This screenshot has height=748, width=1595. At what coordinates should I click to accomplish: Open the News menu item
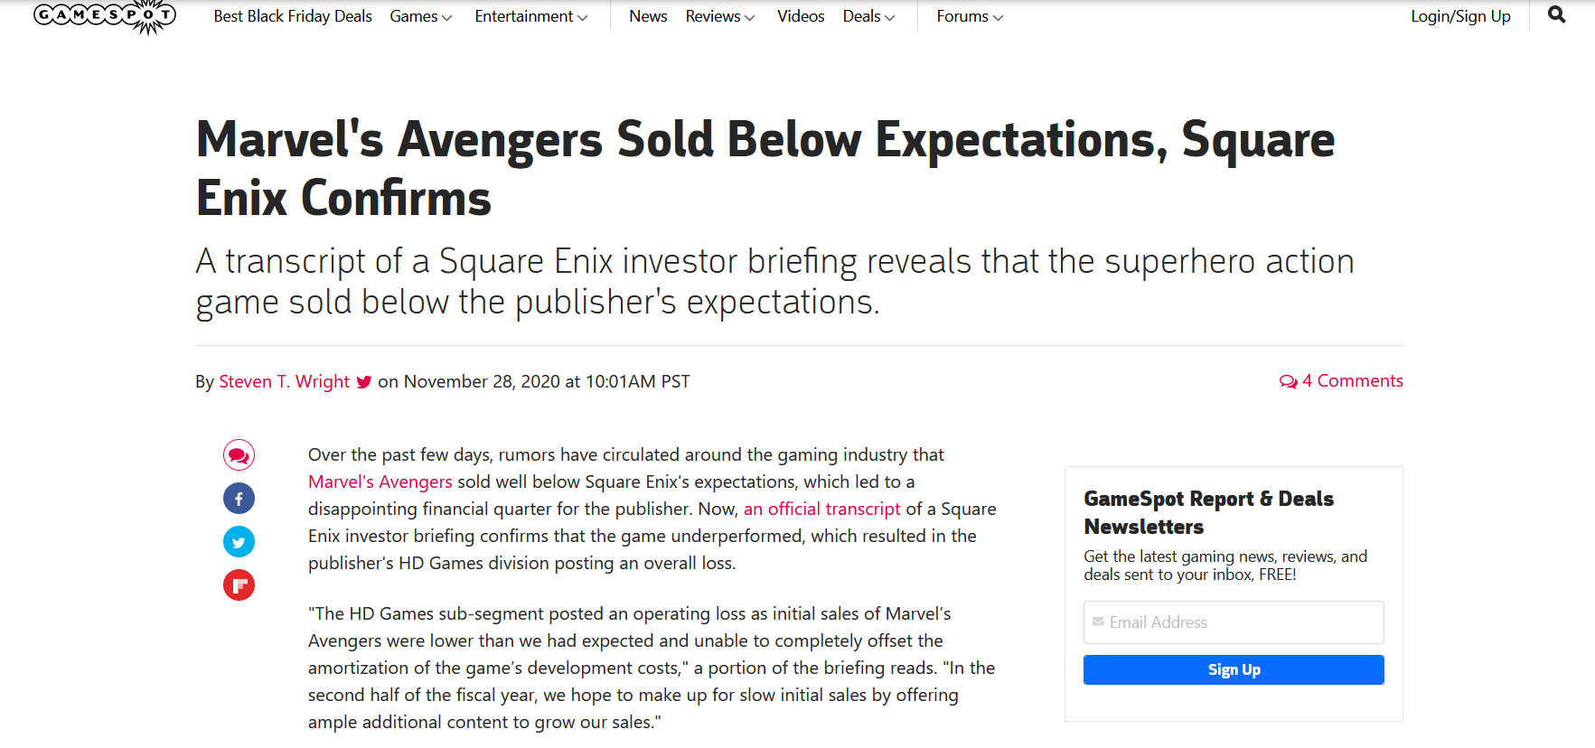click(x=648, y=16)
